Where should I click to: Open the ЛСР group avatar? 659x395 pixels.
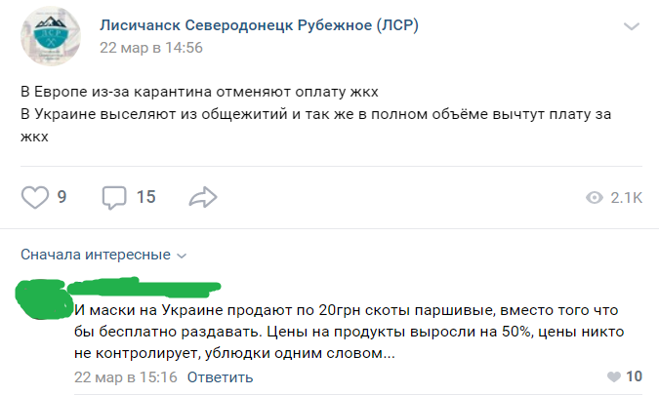click(51, 36)
